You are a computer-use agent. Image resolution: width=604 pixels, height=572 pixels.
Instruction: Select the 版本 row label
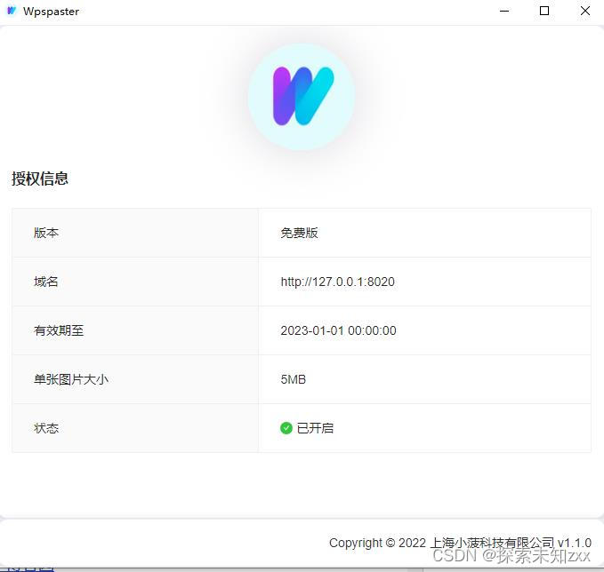point(46,233)
